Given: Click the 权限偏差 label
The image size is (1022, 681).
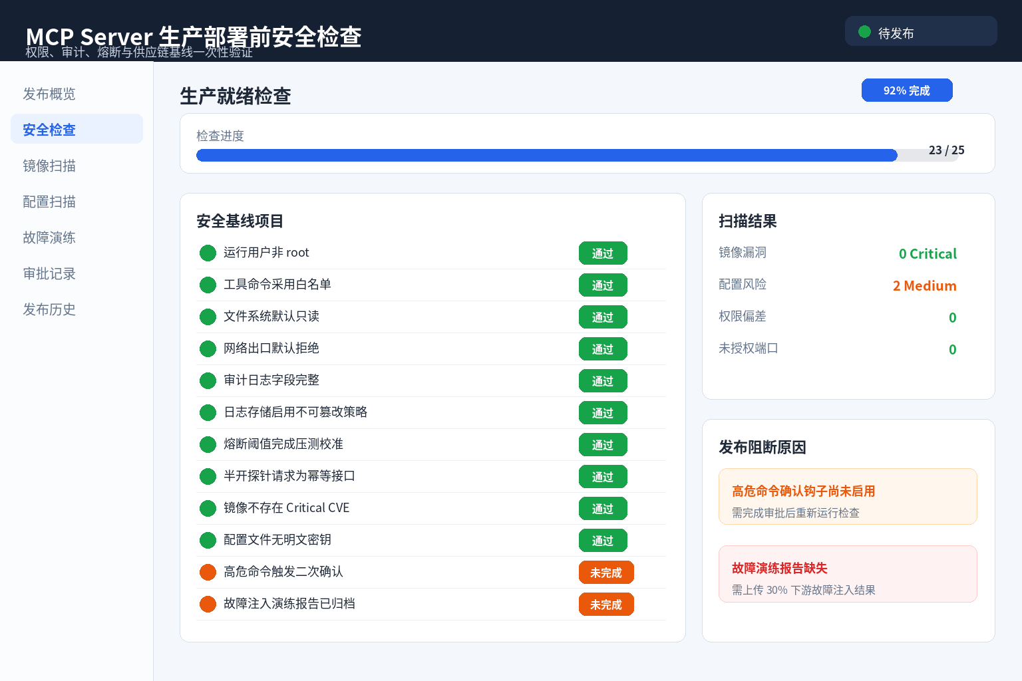Looking at the screenshot, I should [743, 316].
